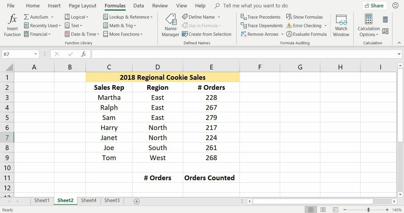Toggle Show Formulas
Screen dimensions: 404x213
pyautogui.click(x=304, y=17)
